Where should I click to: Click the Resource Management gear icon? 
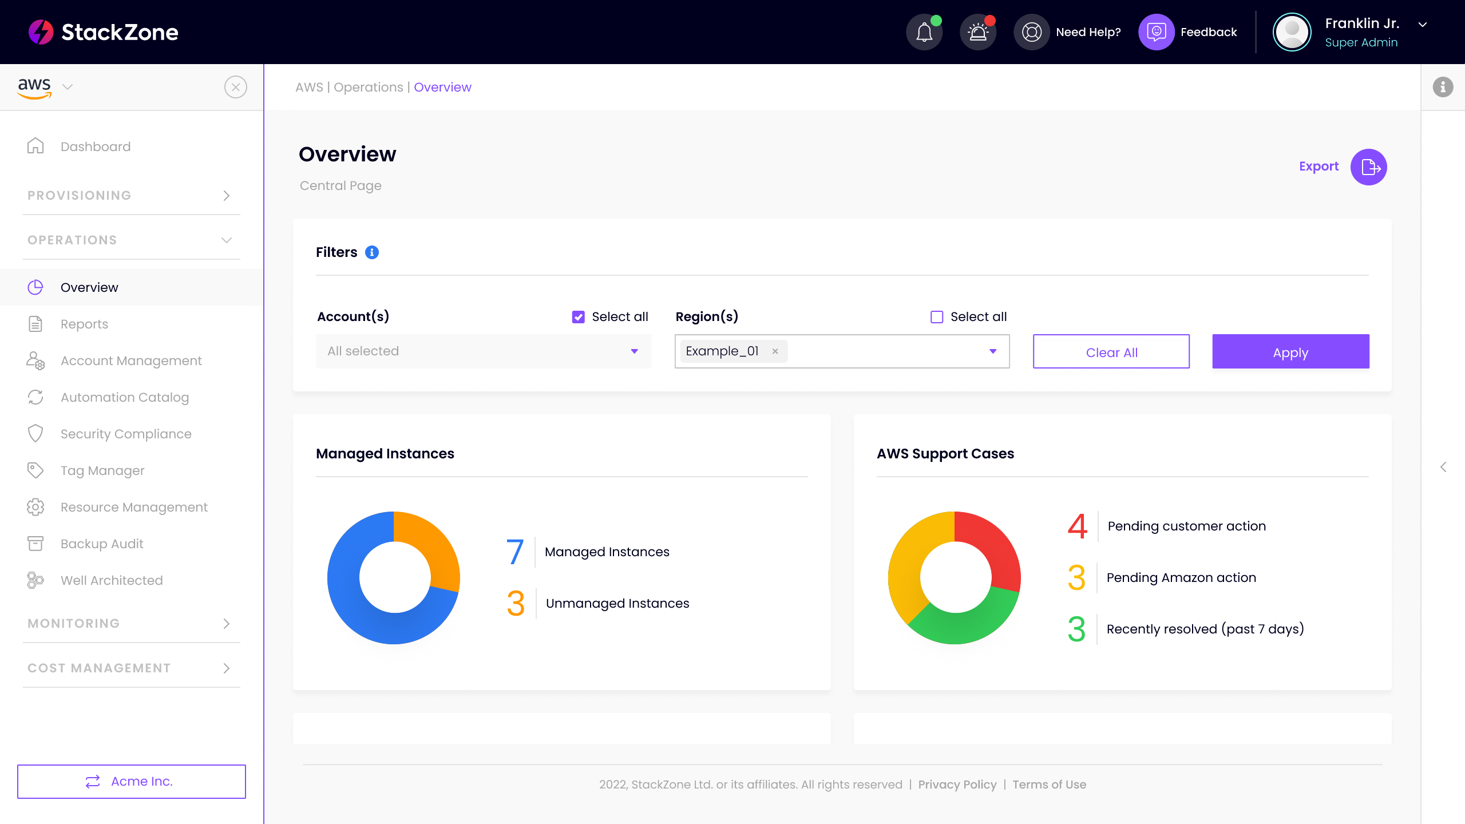click(x=35, y=507)
